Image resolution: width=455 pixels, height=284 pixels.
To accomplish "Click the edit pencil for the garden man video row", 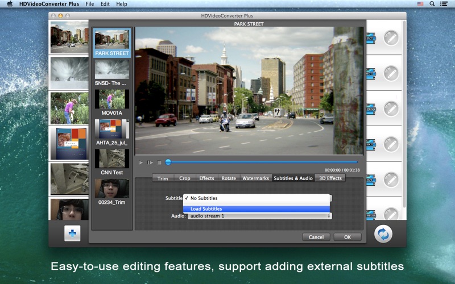I will (x=391, y=109).
